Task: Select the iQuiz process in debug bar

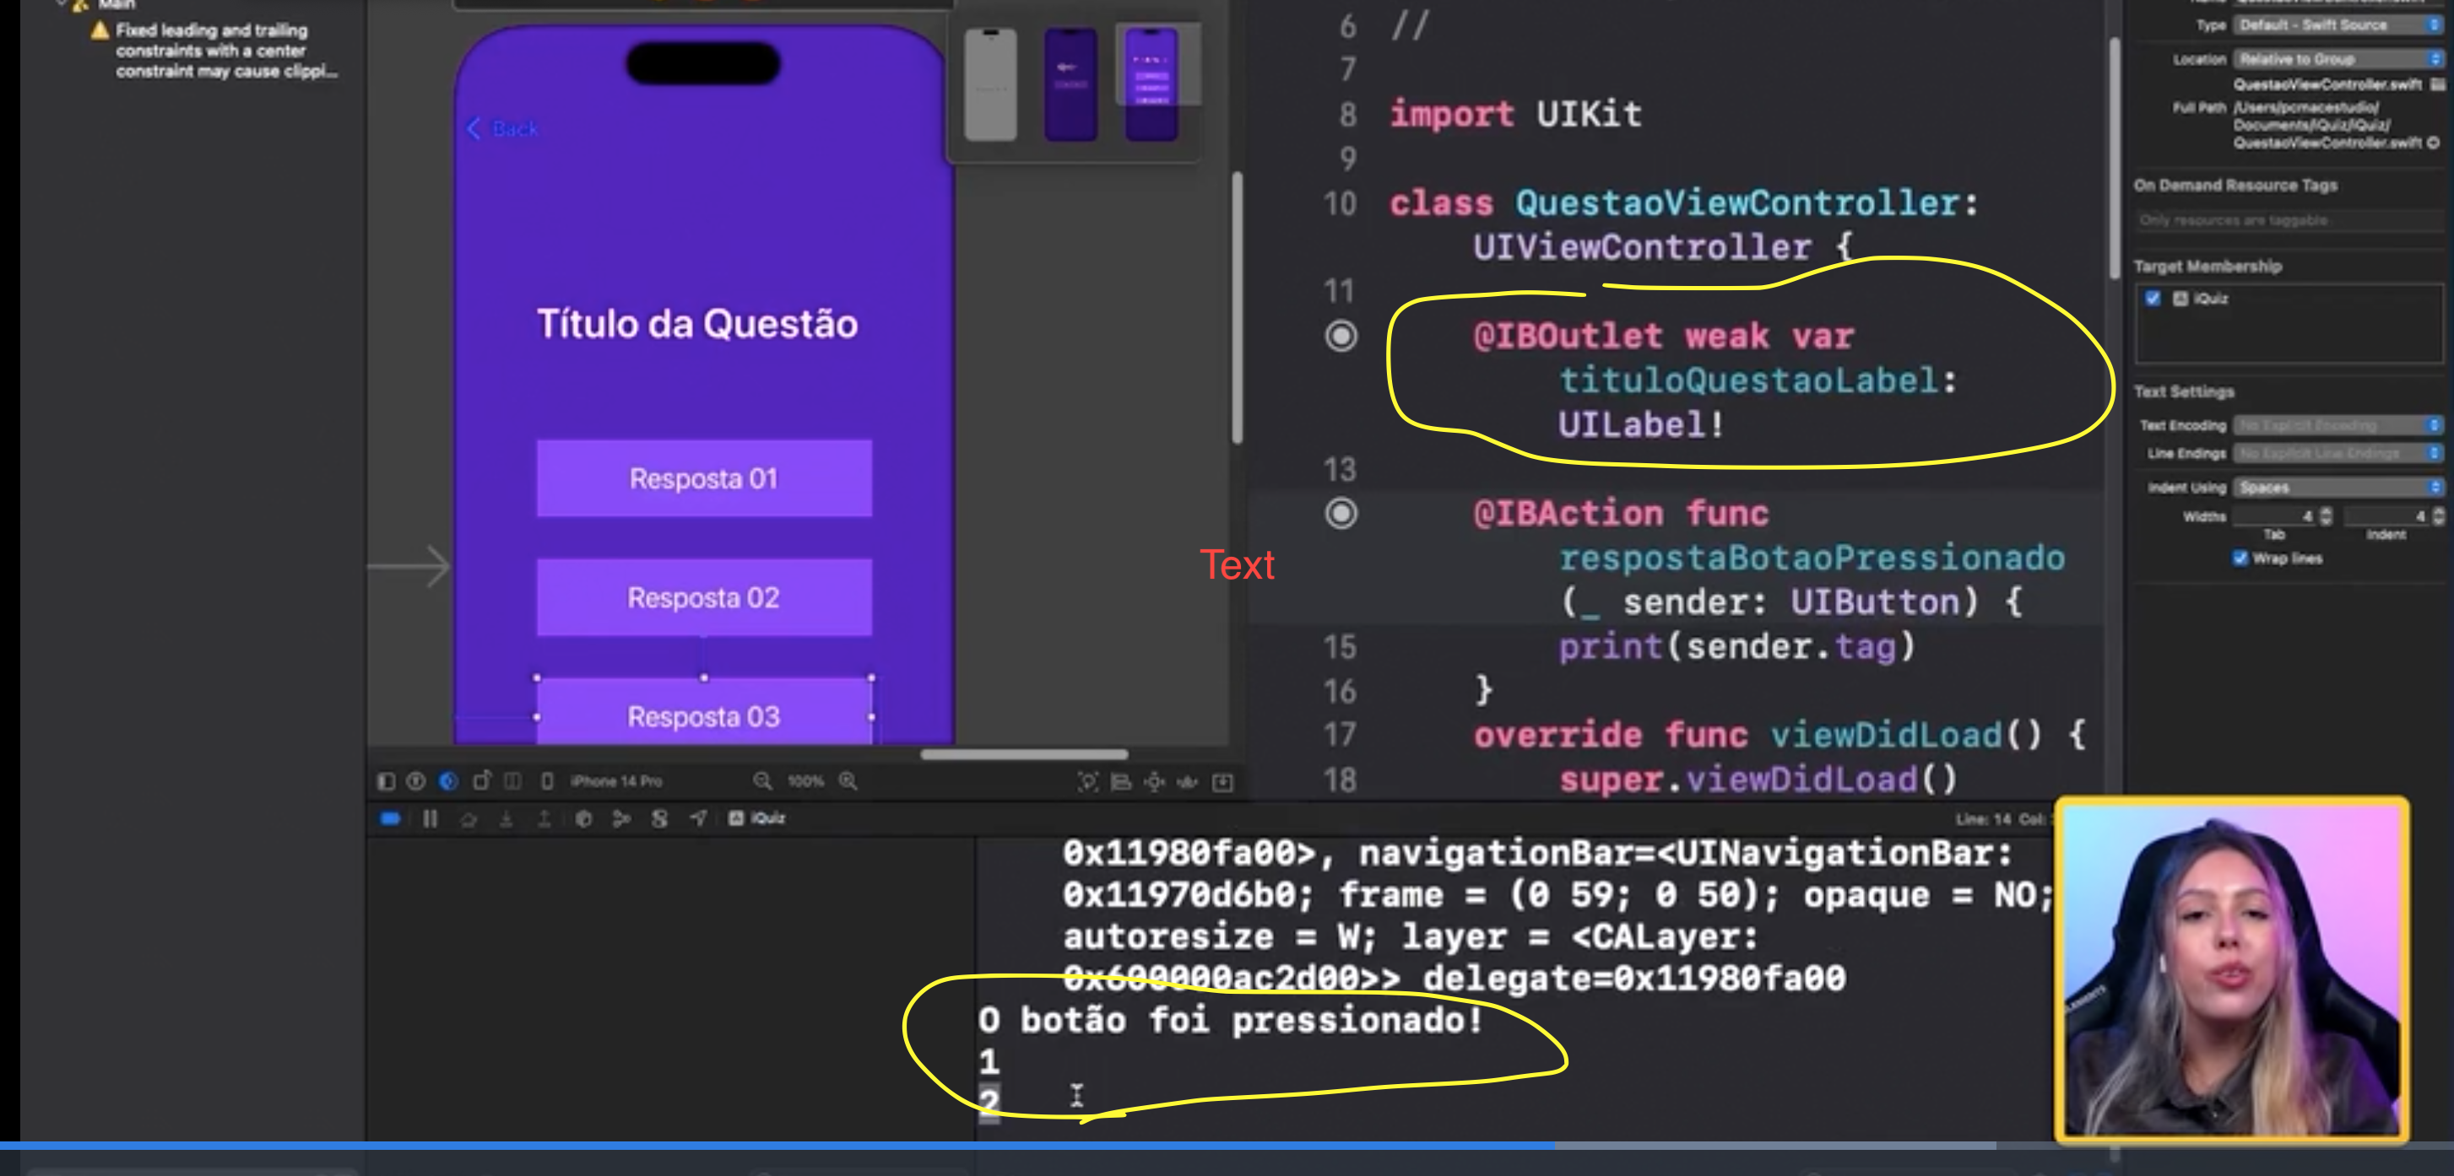Action: click(757, 819)
